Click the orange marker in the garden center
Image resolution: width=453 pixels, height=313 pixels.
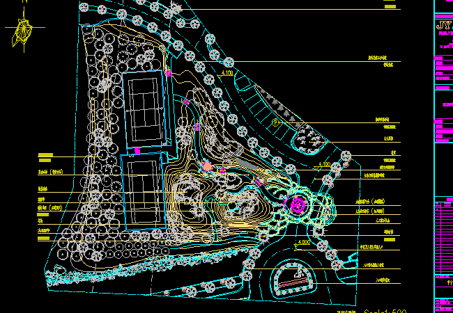(x=207, y=166)
